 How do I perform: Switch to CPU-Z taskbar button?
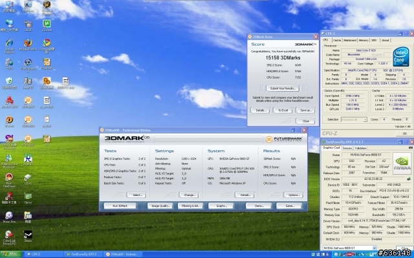click(43, 254)
